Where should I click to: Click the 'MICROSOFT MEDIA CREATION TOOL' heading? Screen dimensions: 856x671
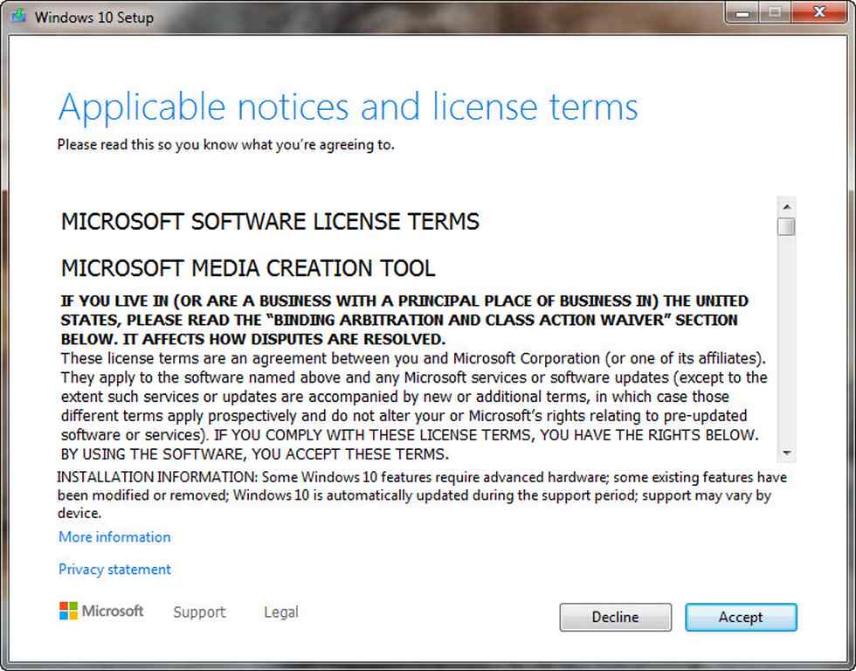coord(248,268)
